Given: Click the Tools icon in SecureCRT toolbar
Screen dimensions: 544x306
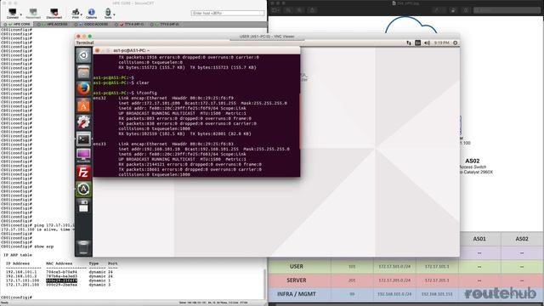Looking at the screenshot, I should pos(108,14).
